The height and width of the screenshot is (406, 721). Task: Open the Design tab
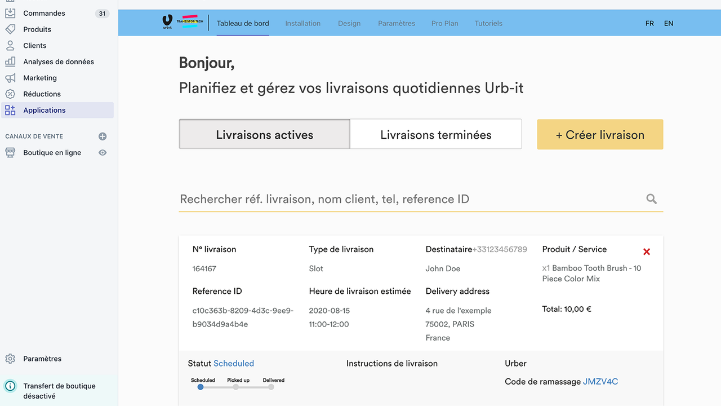(349, 23)
